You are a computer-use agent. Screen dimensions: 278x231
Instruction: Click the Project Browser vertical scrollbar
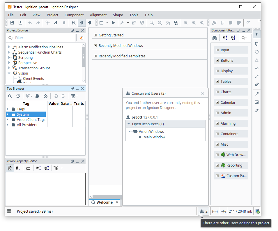(x=84, y=63)
